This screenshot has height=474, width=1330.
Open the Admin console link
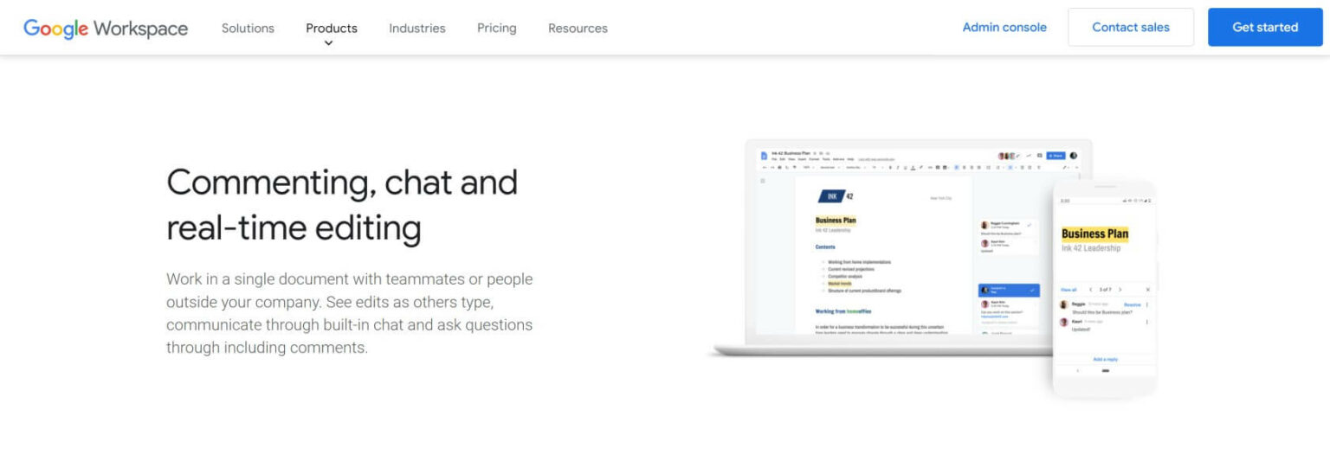[1004, 27]
